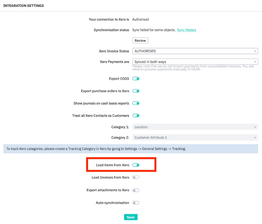Click the 'Category 2:' label

pyautogui.click(x=120, y=138)
